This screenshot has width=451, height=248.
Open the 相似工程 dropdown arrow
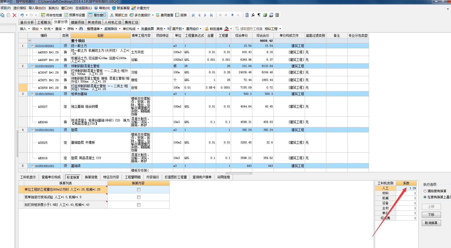(280, 29)
